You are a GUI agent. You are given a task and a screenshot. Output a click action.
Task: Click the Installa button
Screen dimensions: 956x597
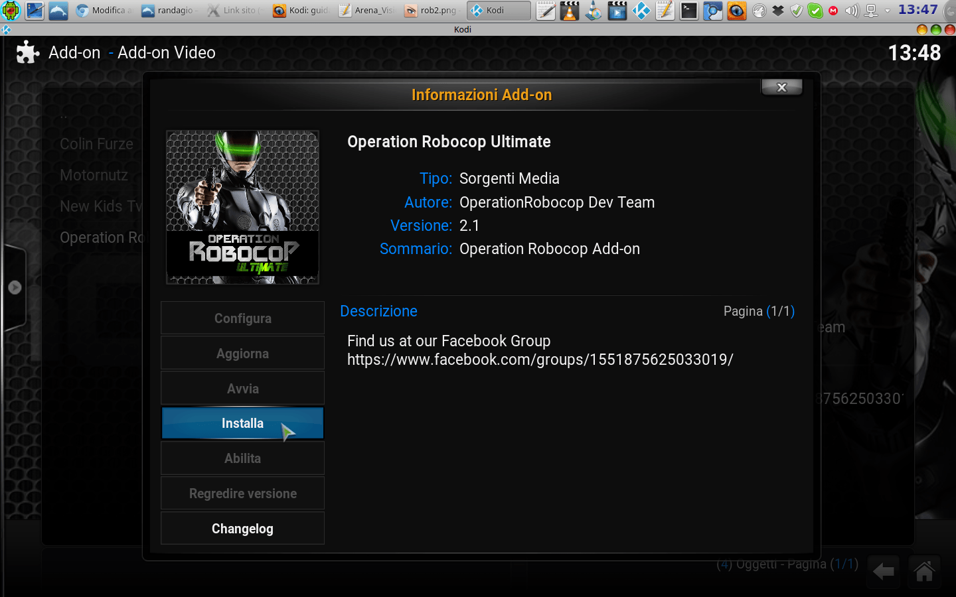pyautogui.click(x=242, y=423)
